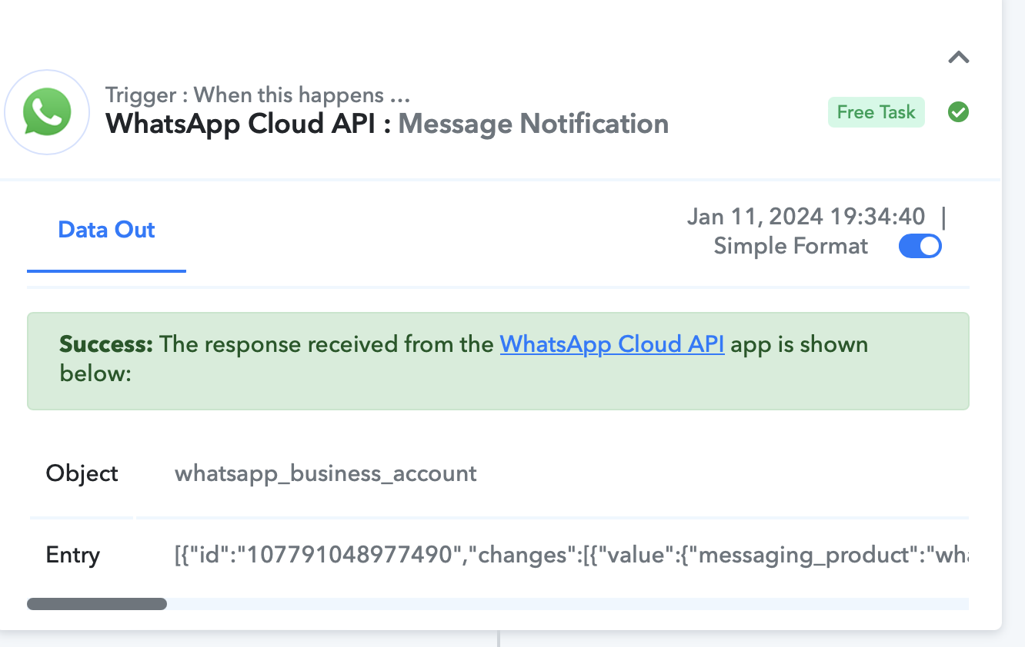
Task: Click the Free Task badge
Action: click(x=876, y=112)
